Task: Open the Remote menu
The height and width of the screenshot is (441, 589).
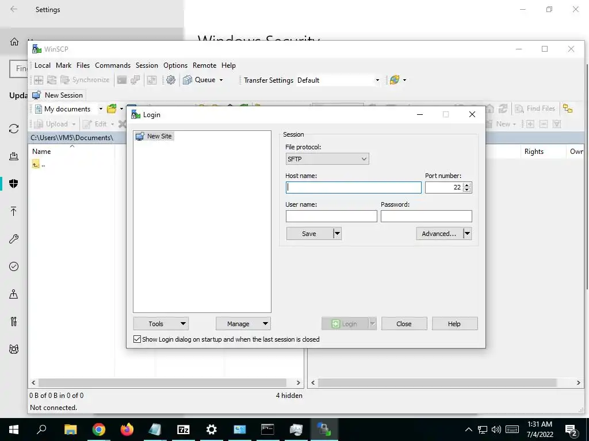Action: pos(204,65)
